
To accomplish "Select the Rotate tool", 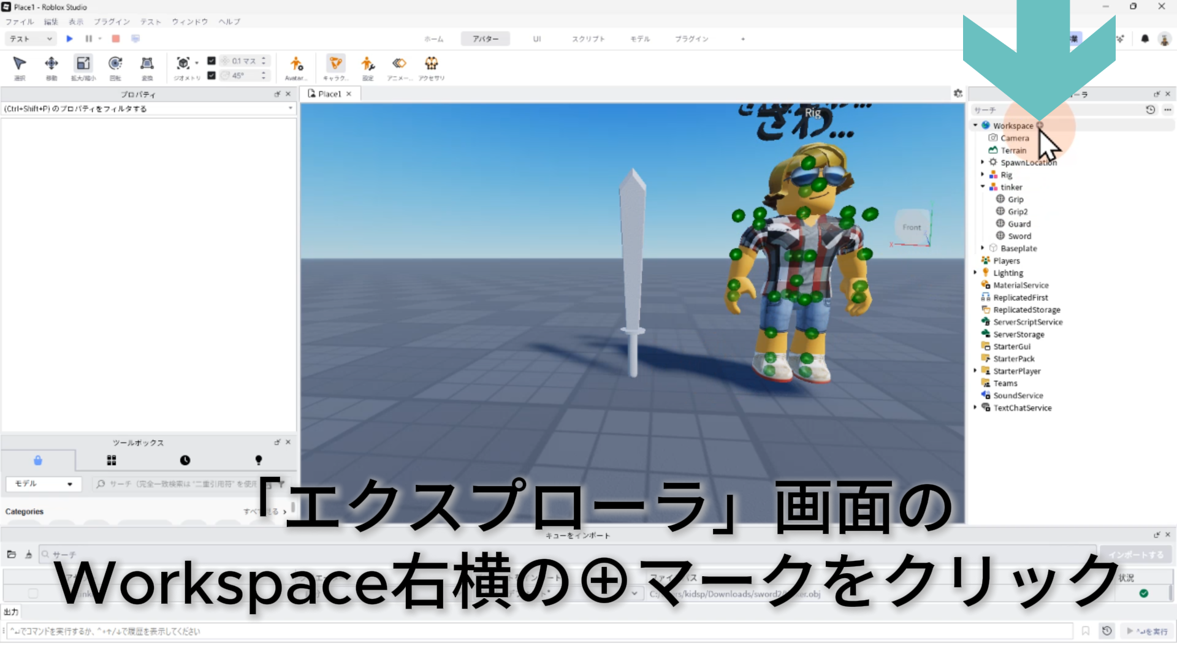I will pos(115,64).
